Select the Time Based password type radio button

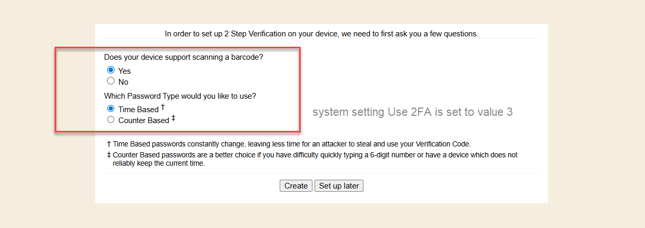(111, 109)
